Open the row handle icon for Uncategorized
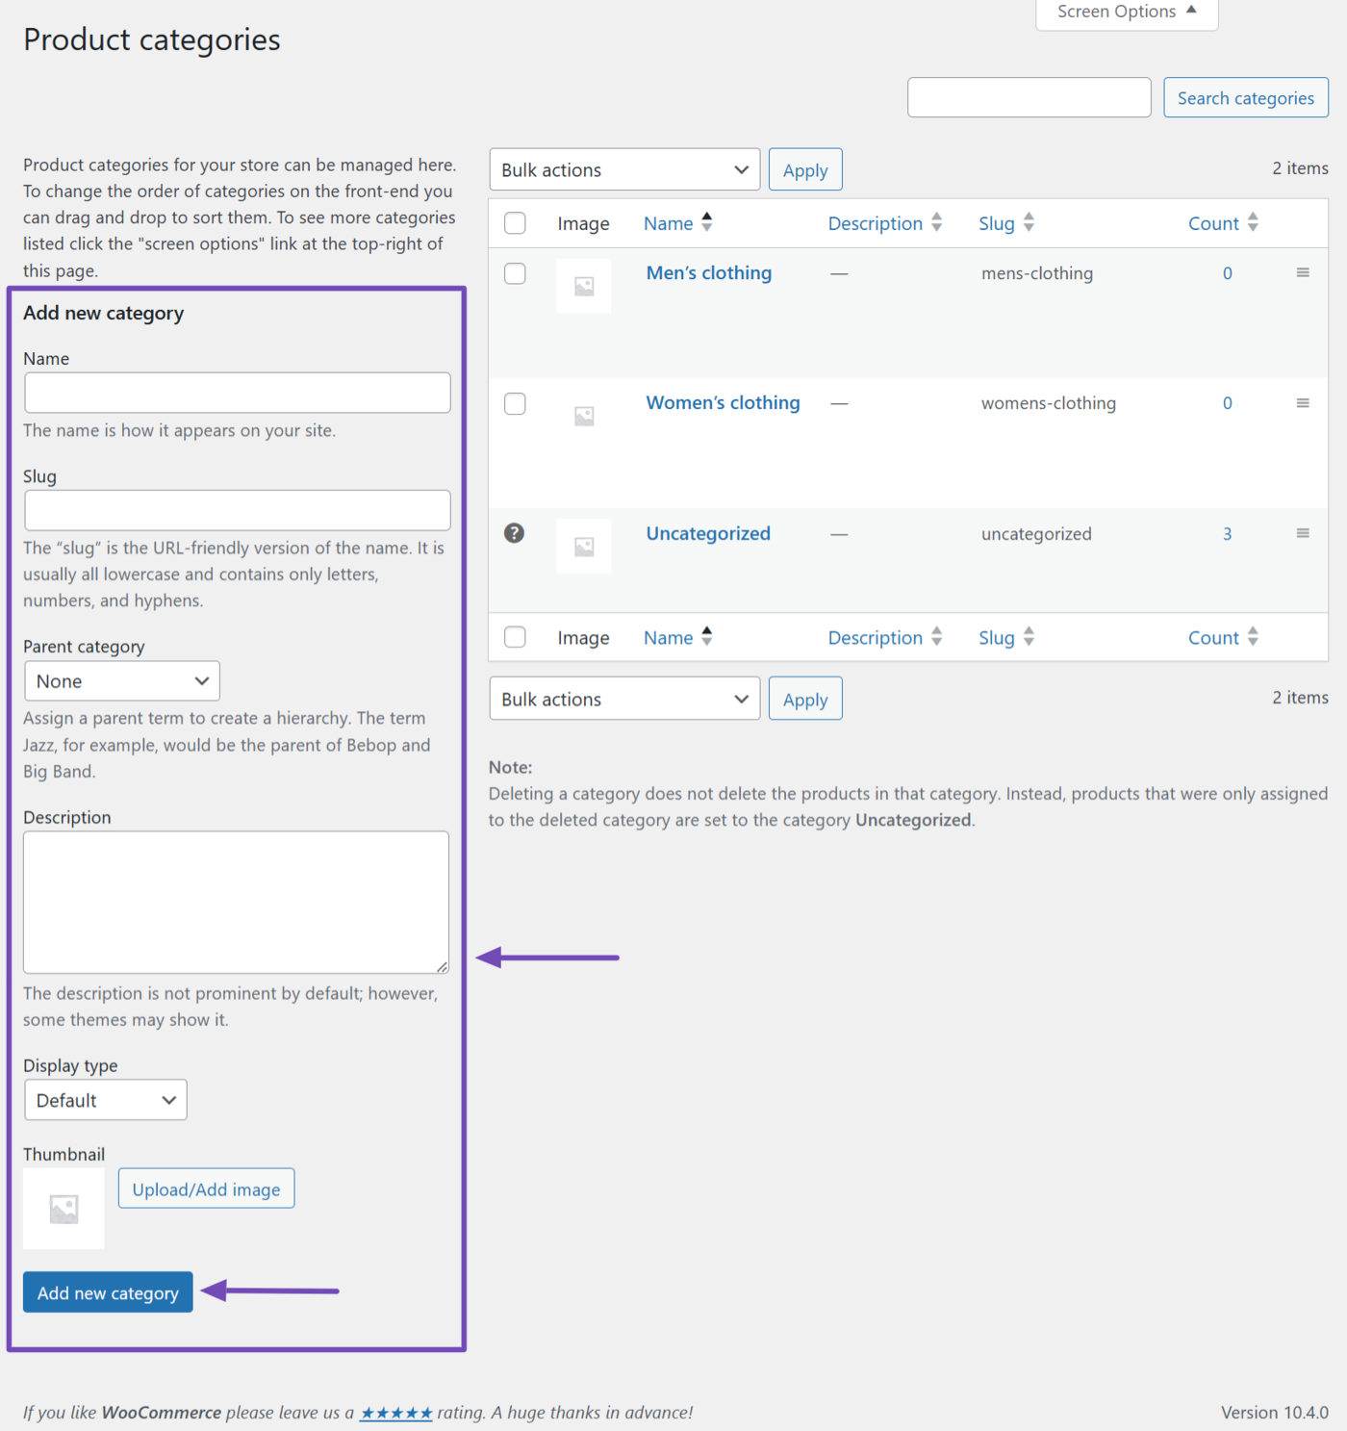The height and width of the screenshot is (1431, 1347). (x=1303, y=532)
